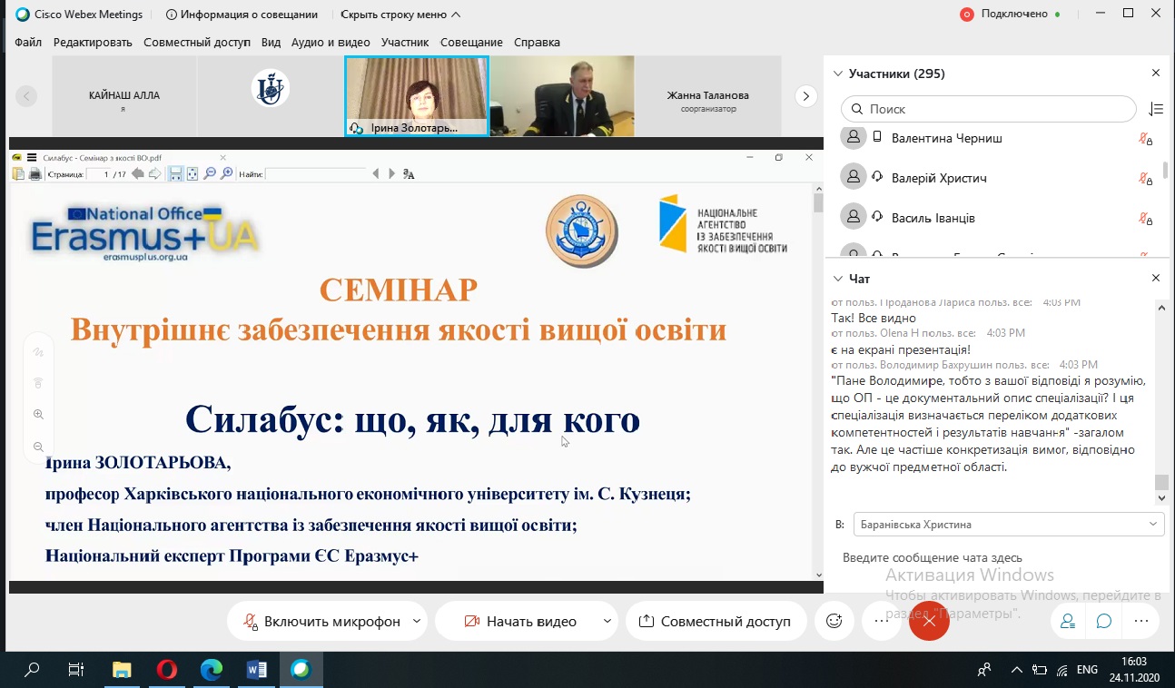Image resolution: width=1175 pixels, height=688 pixels.
Task: Toggle the chat panel icon in bottom bar
Action: [1104, 622]
